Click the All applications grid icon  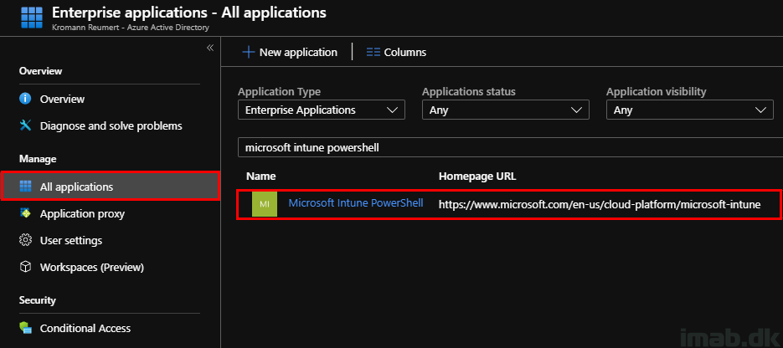coord(25,187)
